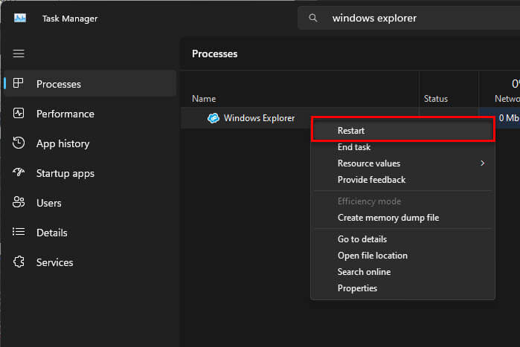Click Resource values menu entry
Image resolution: width=520 pixels, height=347 pixels.
(x=403, y=163)
